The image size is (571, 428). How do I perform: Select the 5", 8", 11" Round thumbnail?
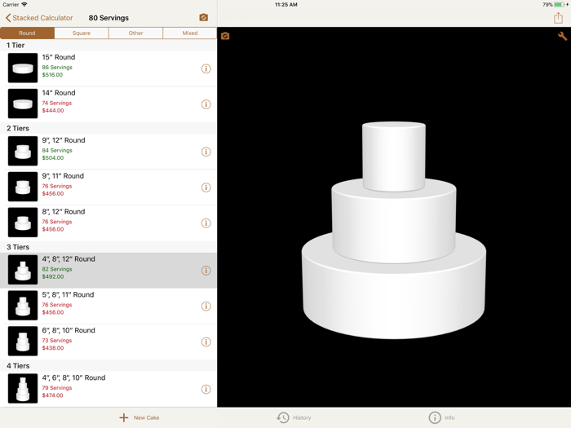pos(23,306)
